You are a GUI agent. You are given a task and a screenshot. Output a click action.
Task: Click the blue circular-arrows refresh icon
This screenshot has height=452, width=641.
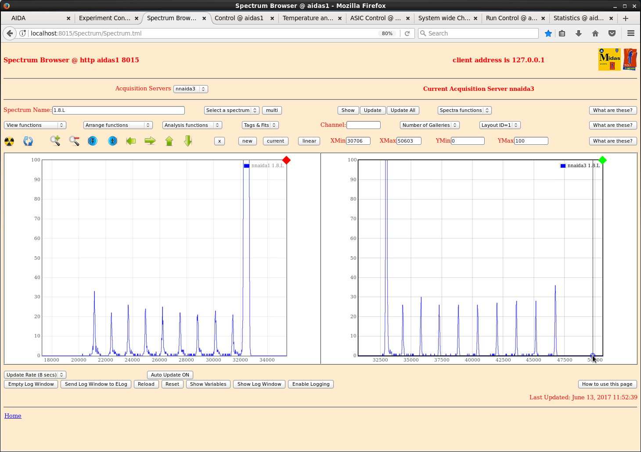tap(28, 141)
